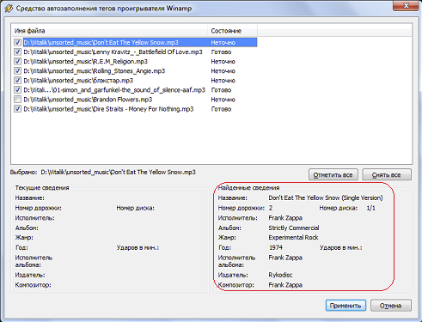Click the found album Strictly Commercial

[x=294, y=228]
